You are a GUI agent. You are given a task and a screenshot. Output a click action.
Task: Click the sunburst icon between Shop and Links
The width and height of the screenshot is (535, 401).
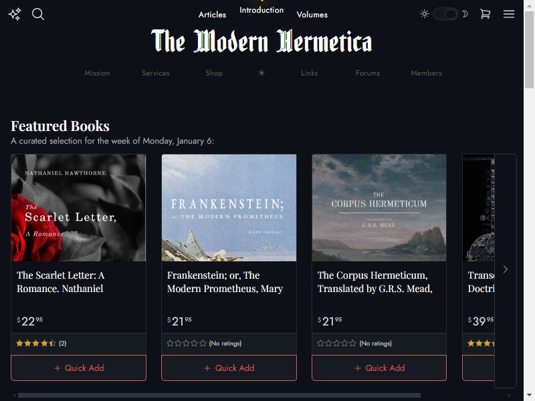tap(261, 73)
